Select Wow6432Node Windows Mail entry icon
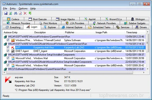 (13, 65)
